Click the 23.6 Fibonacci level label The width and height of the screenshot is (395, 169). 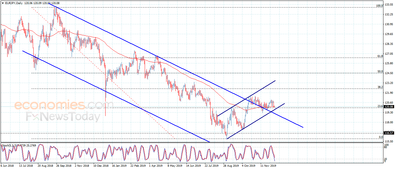(380, 106)
